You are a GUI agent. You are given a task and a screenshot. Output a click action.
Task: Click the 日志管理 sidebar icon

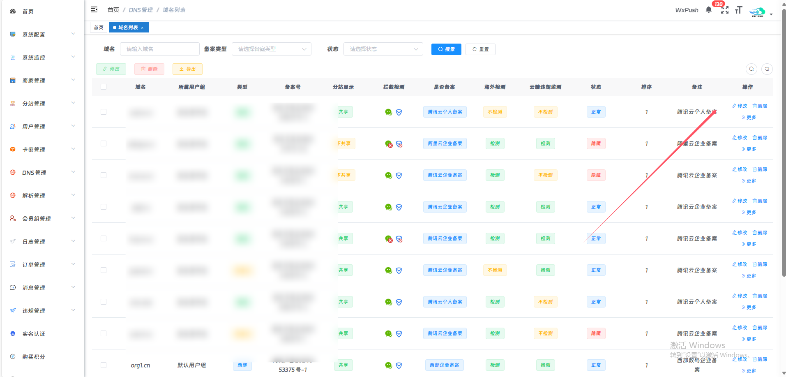pos(13,242)
